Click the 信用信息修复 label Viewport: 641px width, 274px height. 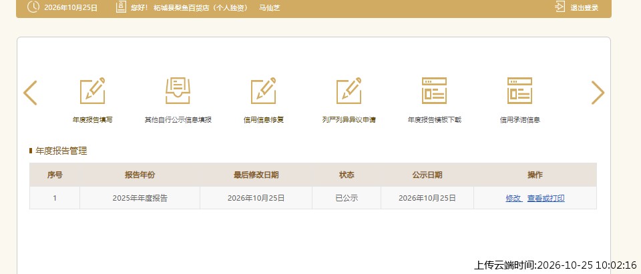click(x=263, y=120)
